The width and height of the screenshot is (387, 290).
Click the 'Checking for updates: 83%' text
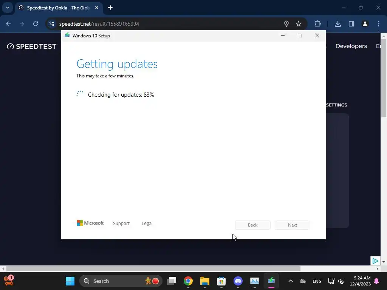pos(121,95)
